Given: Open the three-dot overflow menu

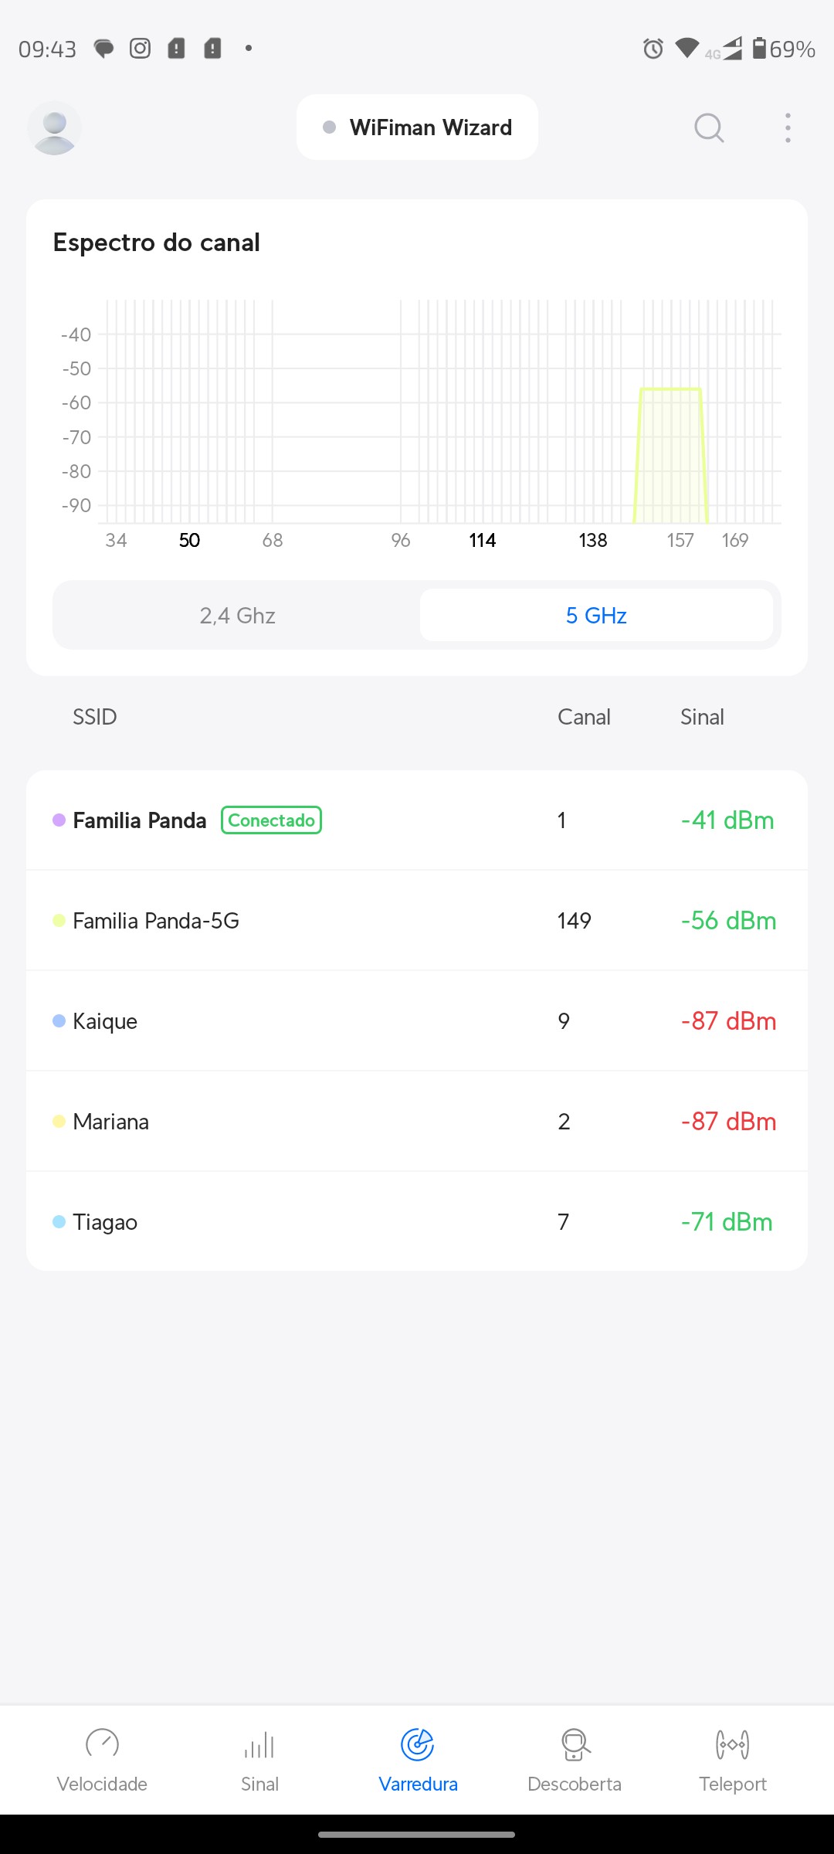Looking at the screenshot, I should [788, 128].
